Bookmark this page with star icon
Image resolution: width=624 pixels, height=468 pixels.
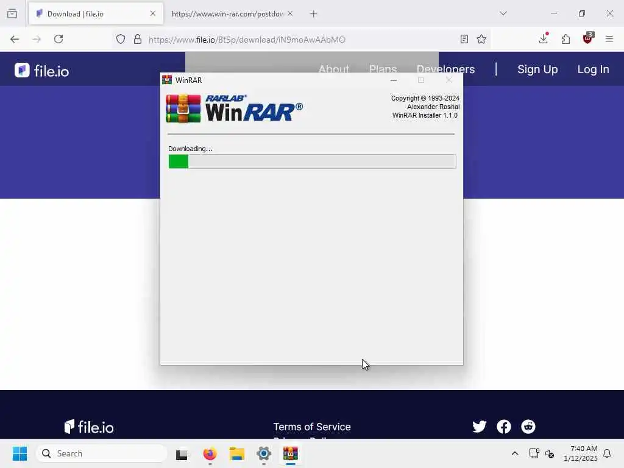[x=481, y=39]
